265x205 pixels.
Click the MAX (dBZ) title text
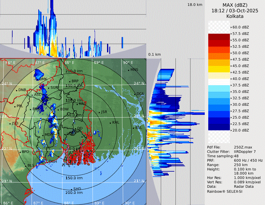[235, 5]
